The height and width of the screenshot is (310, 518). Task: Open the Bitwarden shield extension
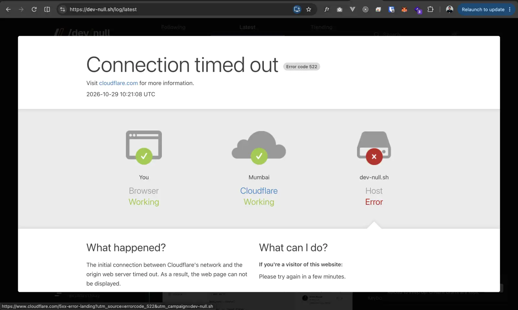pyautogui.click(x=391, y=9)
